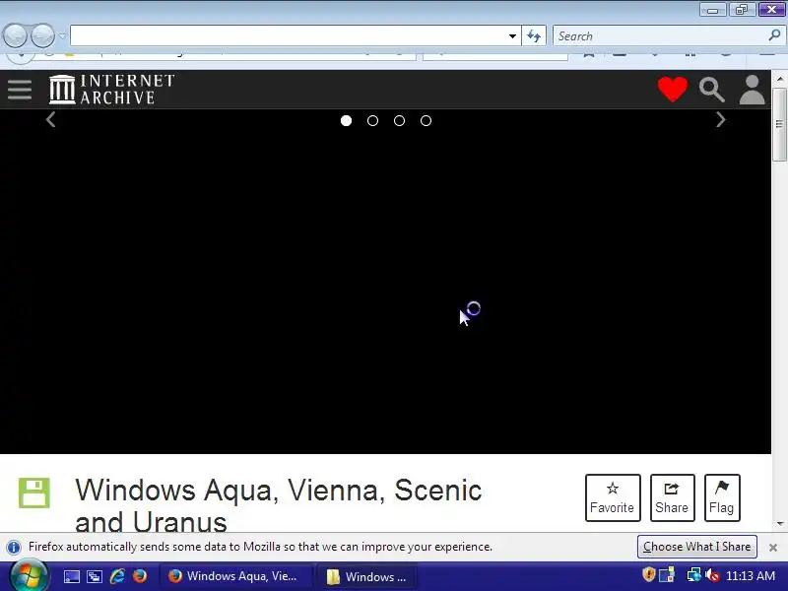Click the page scroll down arrow
The width and height of the screenshot is (788, 591).
tap(779, 524)
